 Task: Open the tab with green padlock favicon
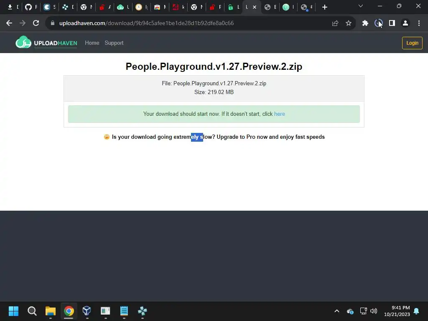coord(231,7)
